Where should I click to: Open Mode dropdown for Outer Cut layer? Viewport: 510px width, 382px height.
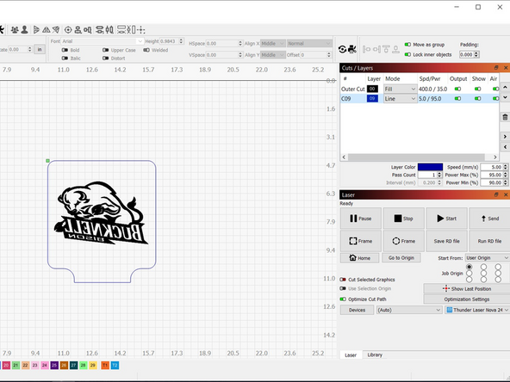[400, 89]
